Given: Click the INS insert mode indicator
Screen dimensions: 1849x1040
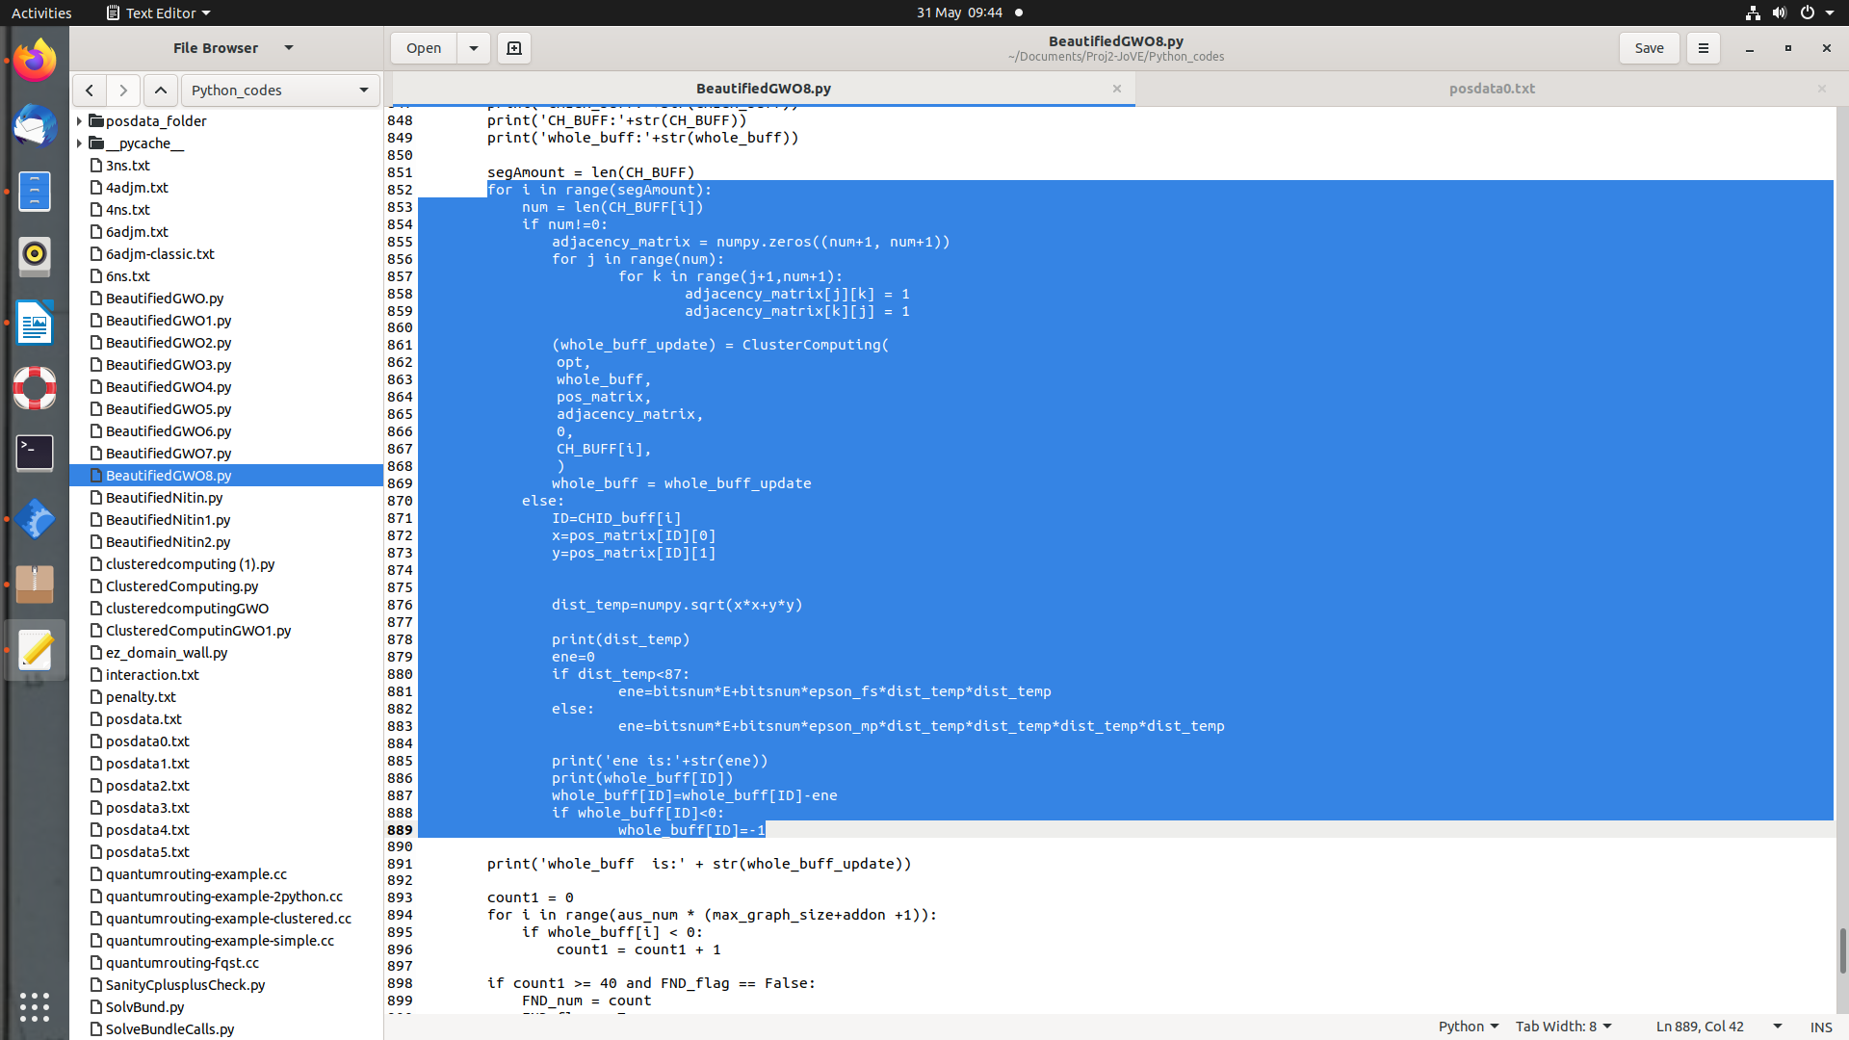Looking at the screenshot, I should pyautogui.click(x=1820, y=1027).
